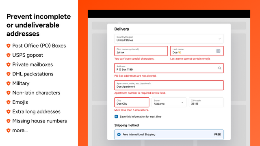This screenshot has width=260, height=146.
Task: Click the shield icon beside DHL packstations
Action: point(9,74)
